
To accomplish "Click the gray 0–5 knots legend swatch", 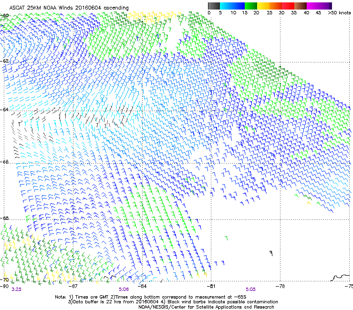I will pos(214,6).
